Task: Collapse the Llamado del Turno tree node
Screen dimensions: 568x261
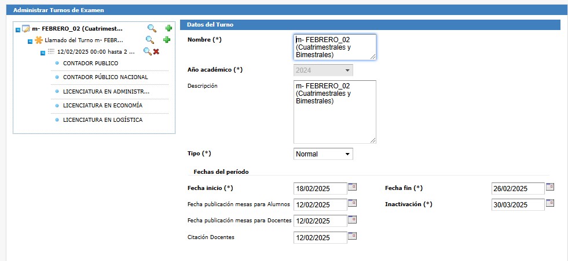Action: (30, 41)
